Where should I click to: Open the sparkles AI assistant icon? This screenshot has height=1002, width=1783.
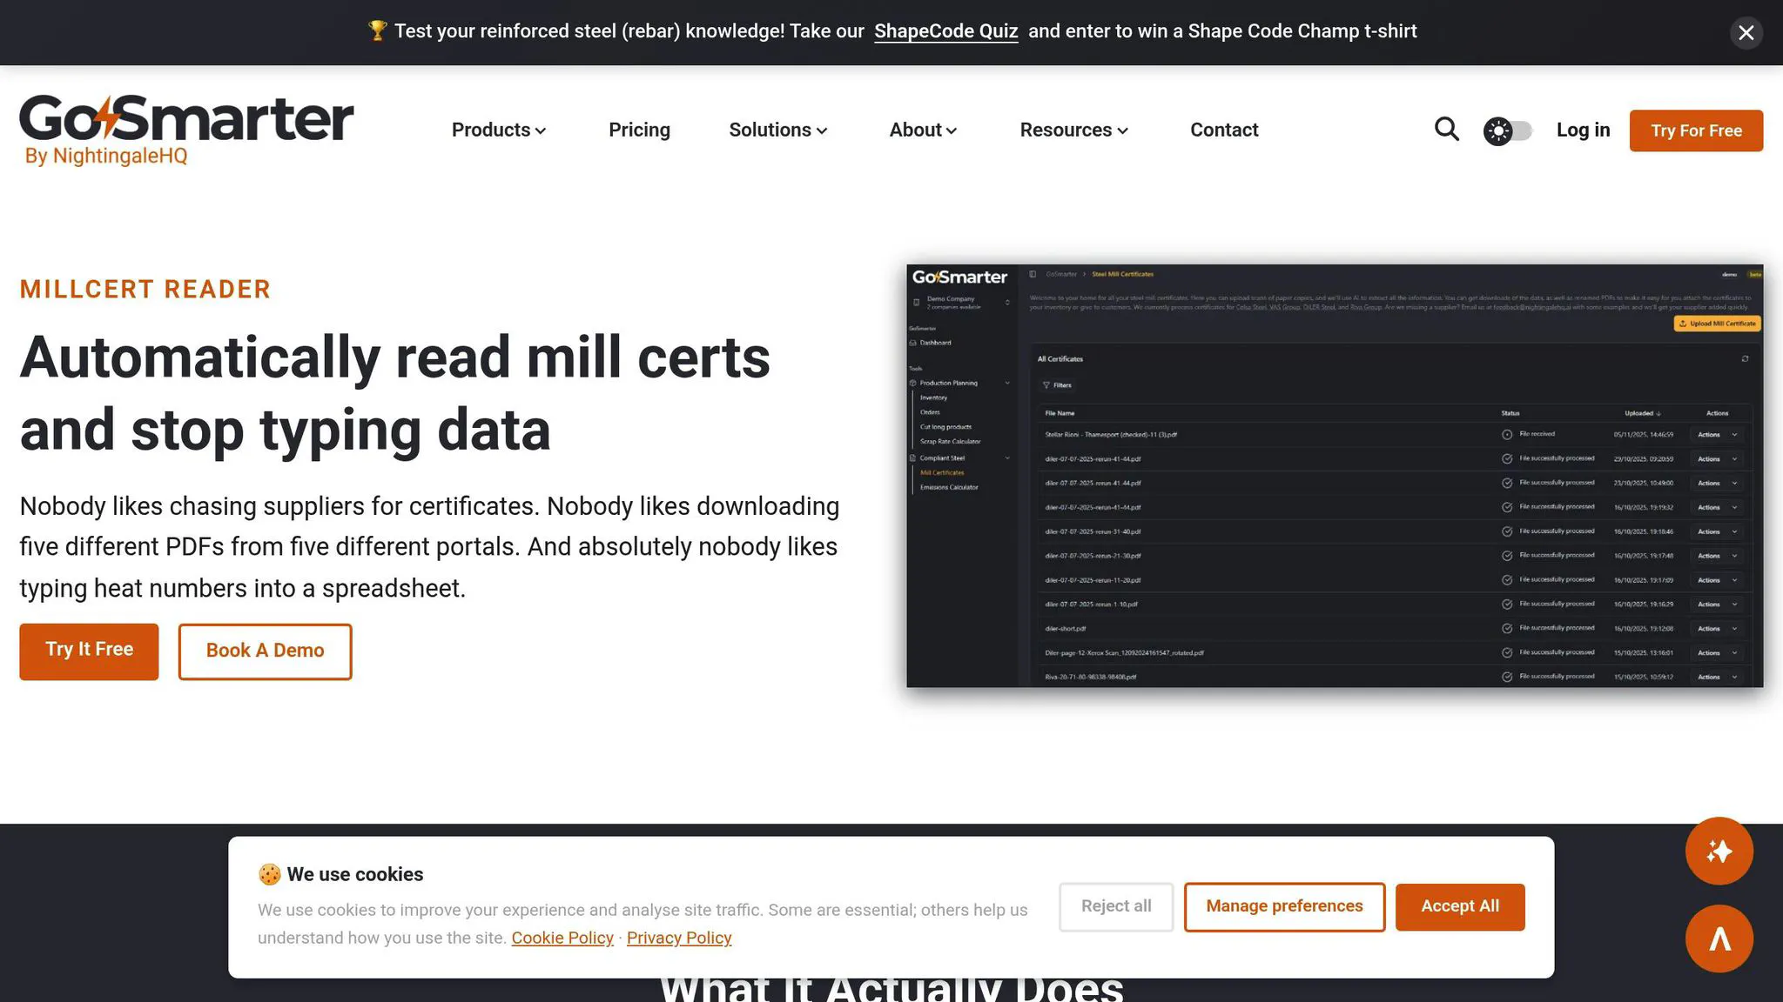click(x=1719, y=852)
